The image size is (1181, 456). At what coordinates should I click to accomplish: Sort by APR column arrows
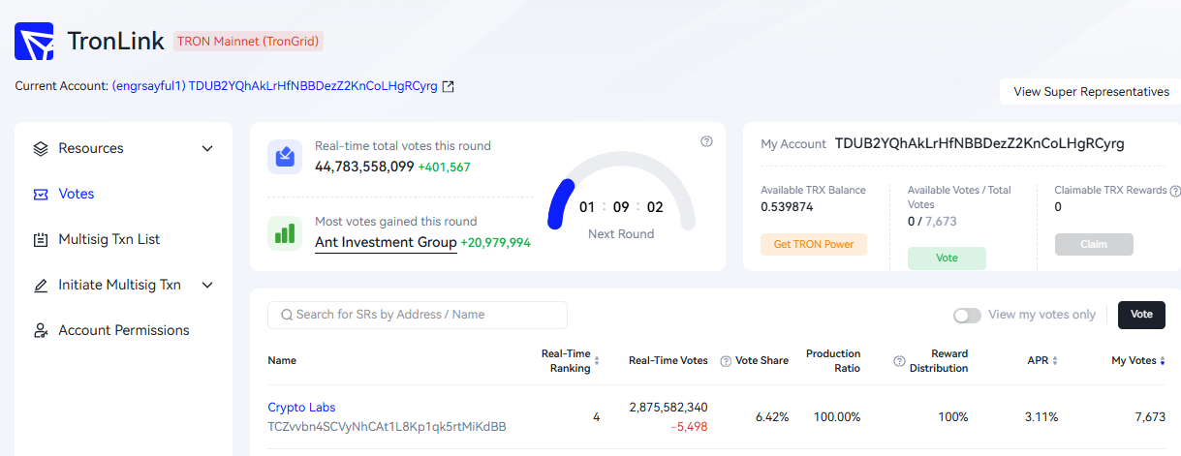coord(1055,361)
